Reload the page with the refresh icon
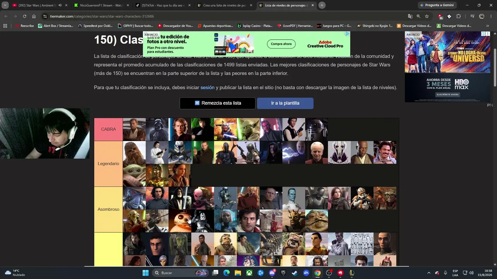Screen dimensions: 497x279 pos(24,16)
